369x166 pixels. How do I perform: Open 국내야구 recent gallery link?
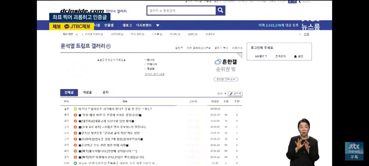[210, 34]
